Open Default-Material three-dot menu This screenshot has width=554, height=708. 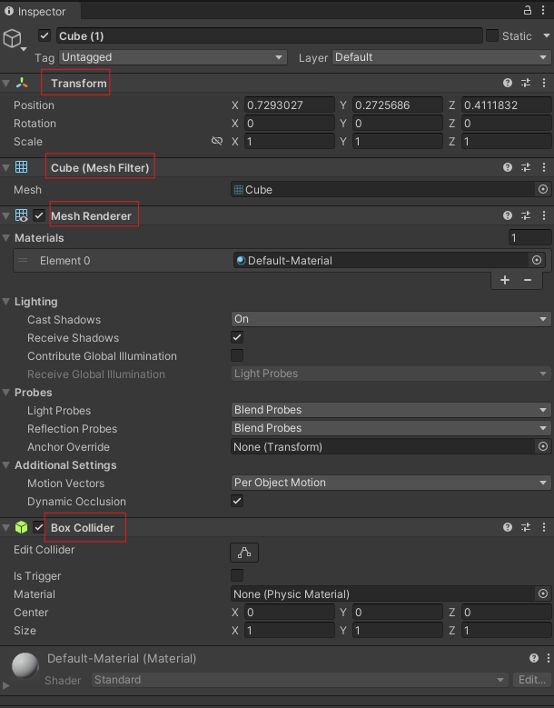pyautogui.click(x=549, y=658)
